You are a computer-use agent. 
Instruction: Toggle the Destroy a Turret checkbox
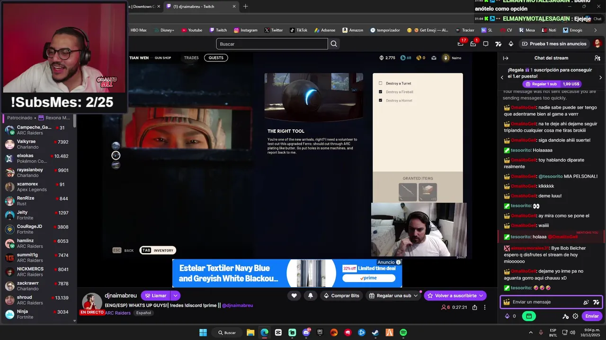(x=380, y=84)
